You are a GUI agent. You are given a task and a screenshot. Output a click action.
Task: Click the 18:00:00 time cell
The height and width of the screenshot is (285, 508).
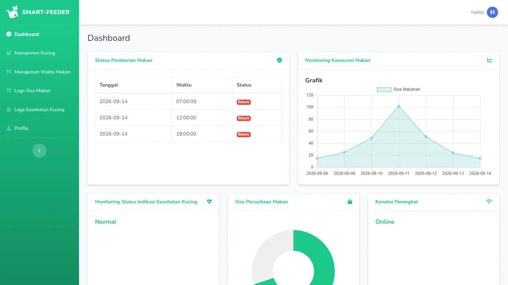202,134
